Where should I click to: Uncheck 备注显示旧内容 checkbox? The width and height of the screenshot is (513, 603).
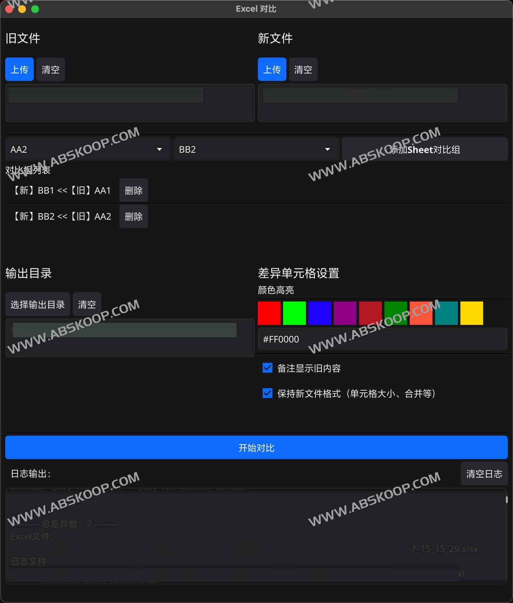pyautogui.click(x=268, y=368)
